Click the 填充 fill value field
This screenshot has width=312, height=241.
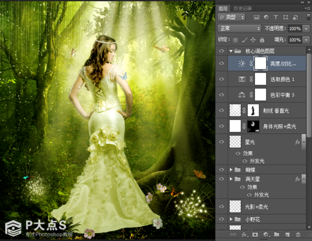tap(295, 40)
